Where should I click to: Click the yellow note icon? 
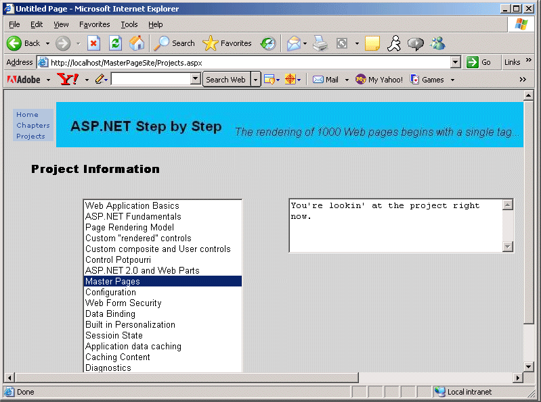372,43
